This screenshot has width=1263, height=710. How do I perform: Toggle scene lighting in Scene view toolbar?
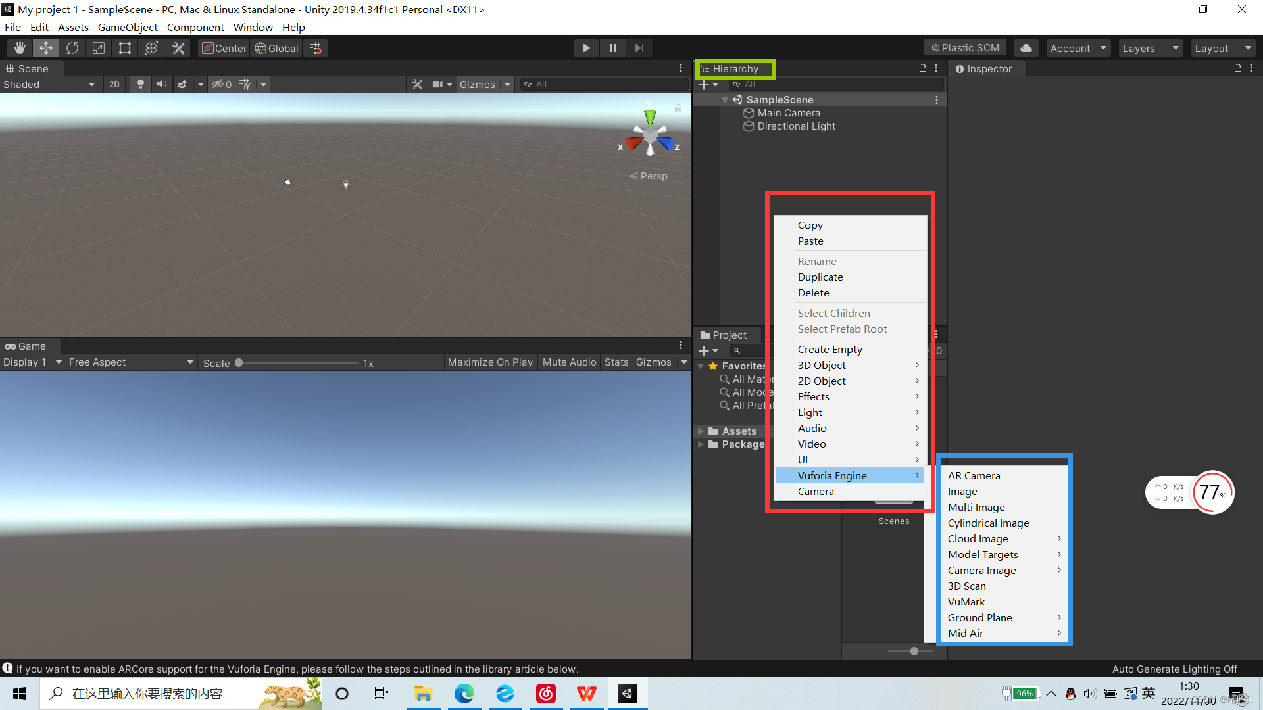coord(140,84)
